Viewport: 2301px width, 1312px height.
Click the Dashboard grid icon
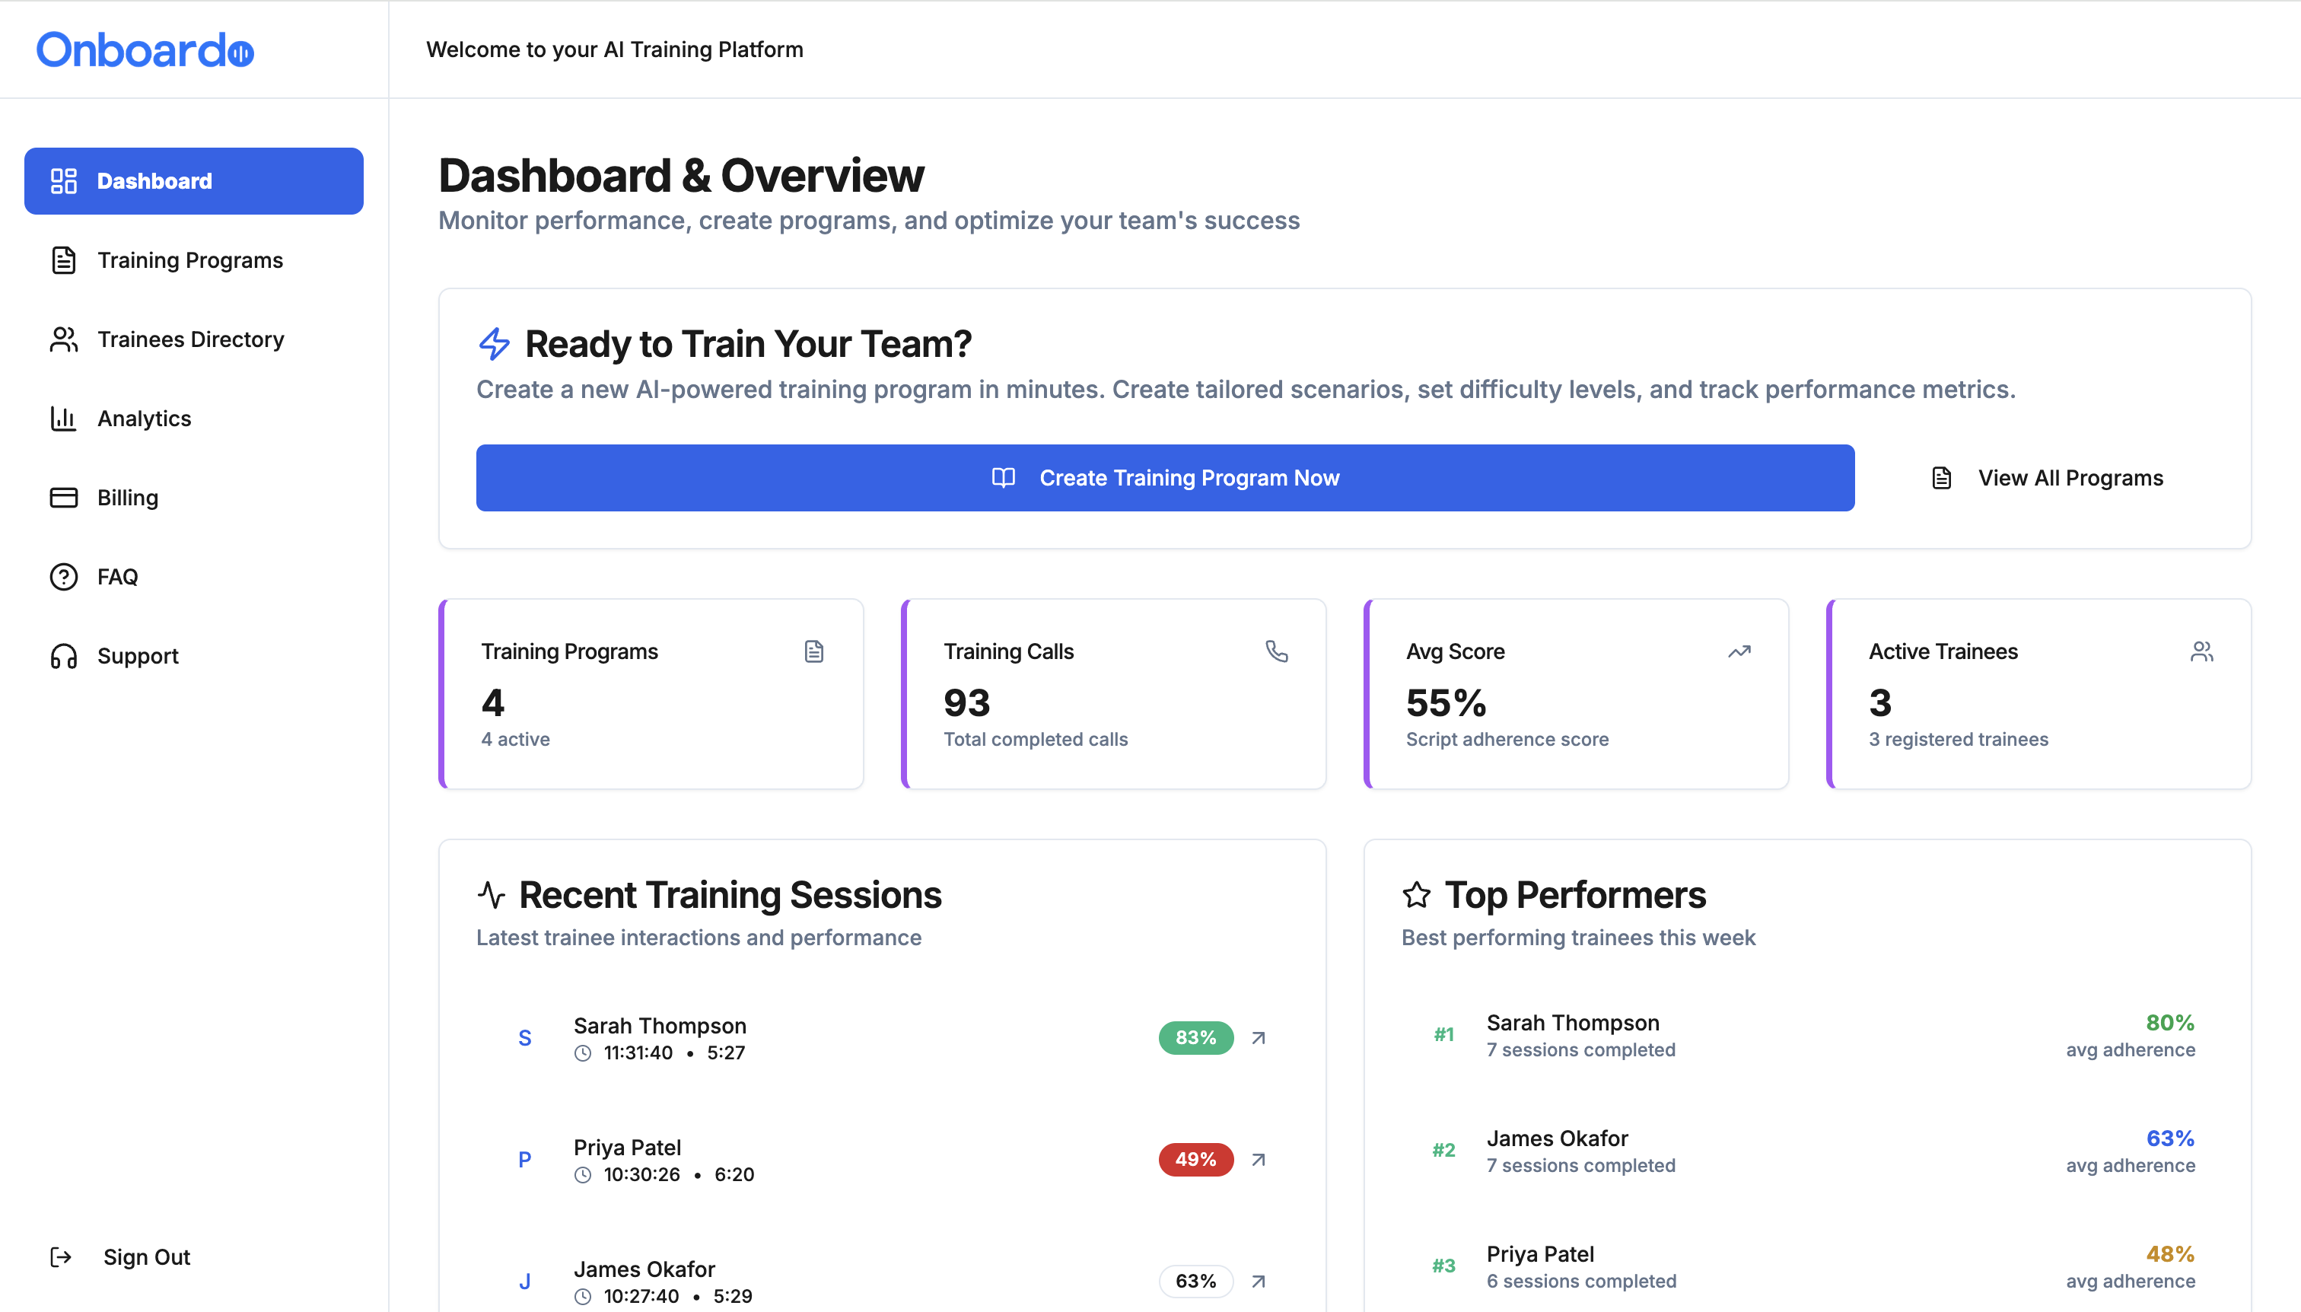pyautogui.click(x=63, y=181)
